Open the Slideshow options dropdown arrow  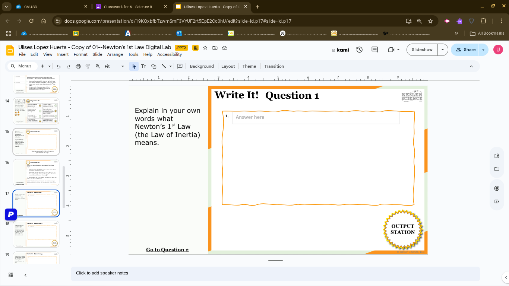point(443,50)
